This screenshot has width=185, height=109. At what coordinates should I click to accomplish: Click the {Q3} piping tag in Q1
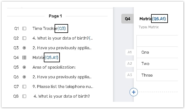tap(61, 28)
